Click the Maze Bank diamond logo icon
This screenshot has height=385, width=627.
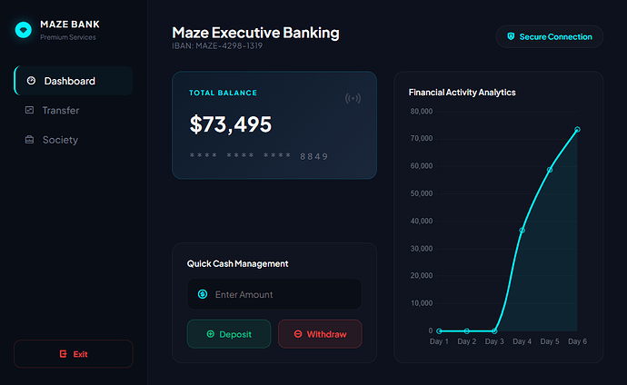24,30
